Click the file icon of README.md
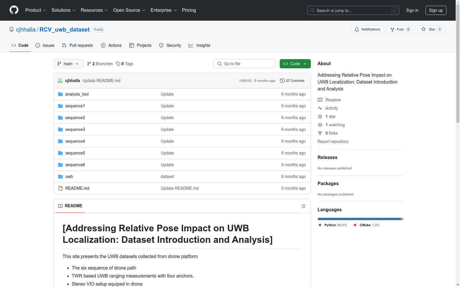This screenshot has height=287, width=460. (60, 188)
